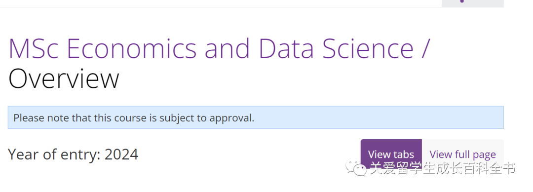This screenshot has width=533, height=192.
Task: Click the blue course approval notice banner
Action: point(256,117)
